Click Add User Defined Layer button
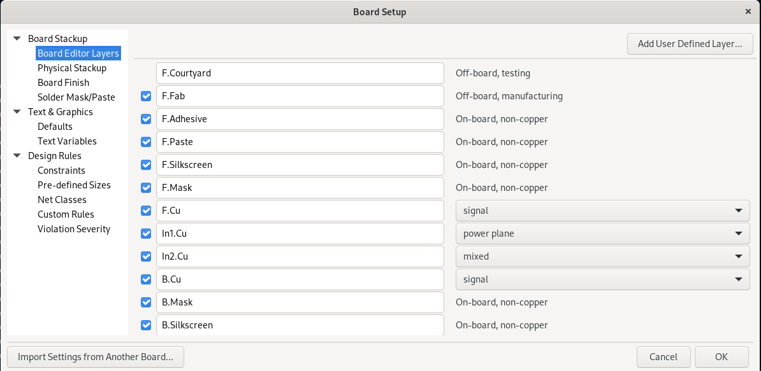The width and height of the screenshot is (761, 371). [x=690, y=44]
